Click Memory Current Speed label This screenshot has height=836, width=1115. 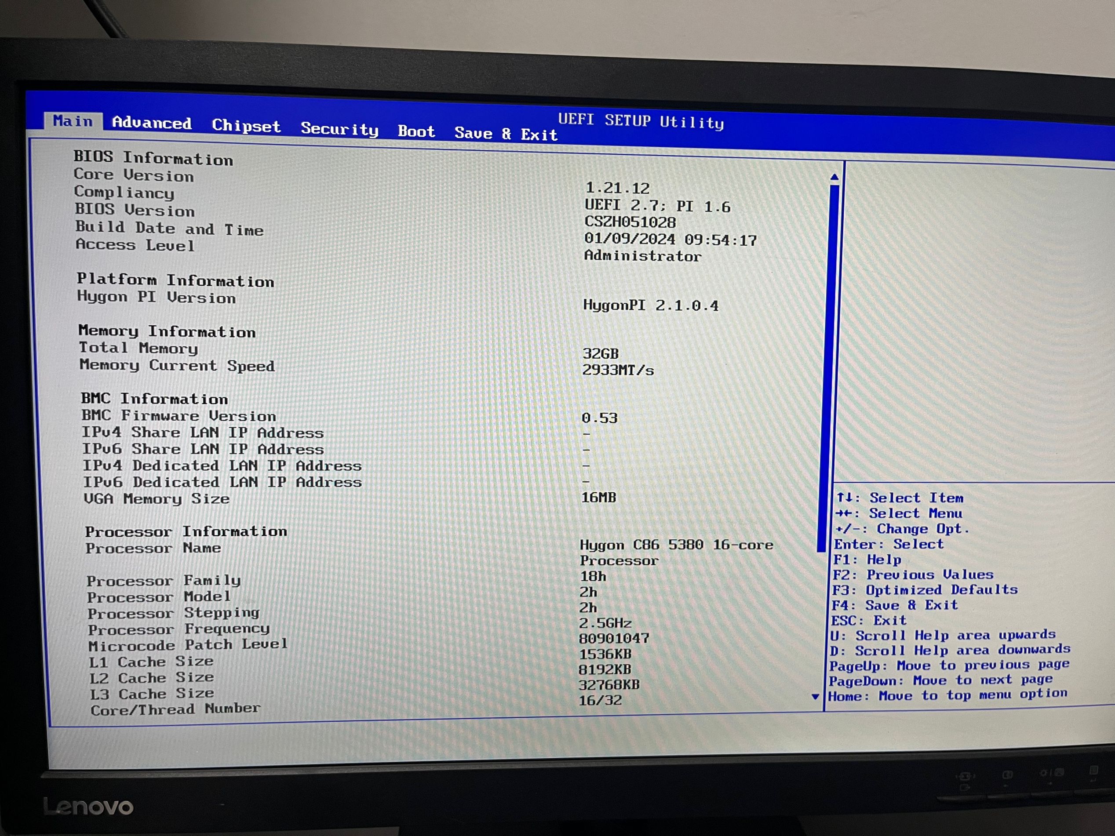click(x=177, y=365)
